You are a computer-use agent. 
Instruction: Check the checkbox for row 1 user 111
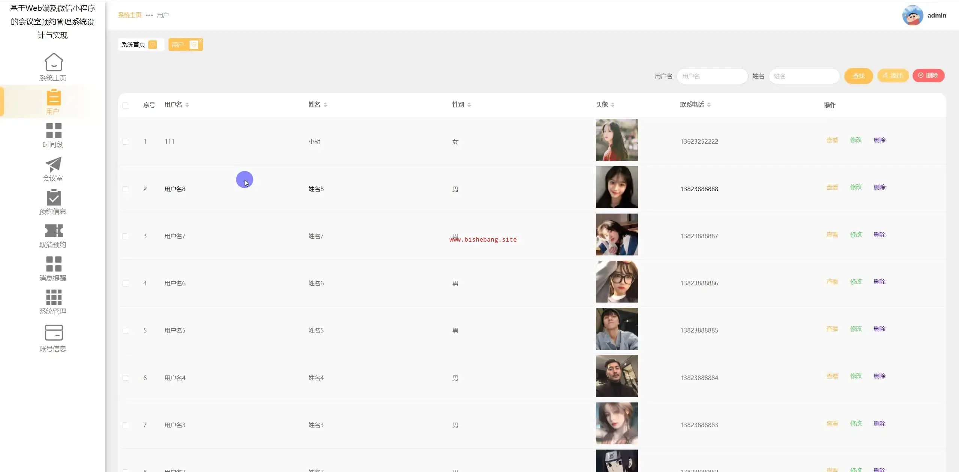pyautogui.click(x=125, y=142)
